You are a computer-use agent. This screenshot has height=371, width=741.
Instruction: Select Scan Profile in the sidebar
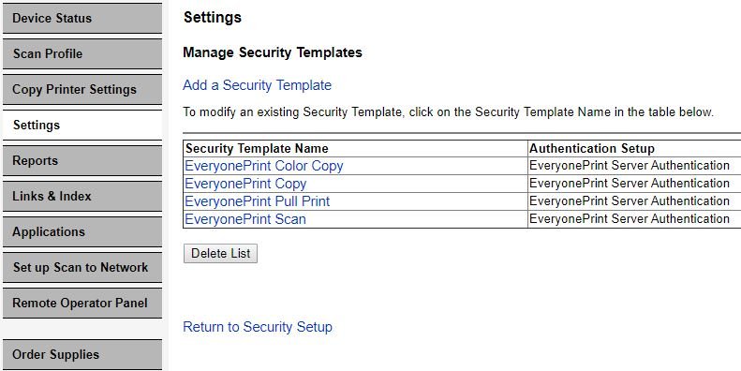[82, 54]
